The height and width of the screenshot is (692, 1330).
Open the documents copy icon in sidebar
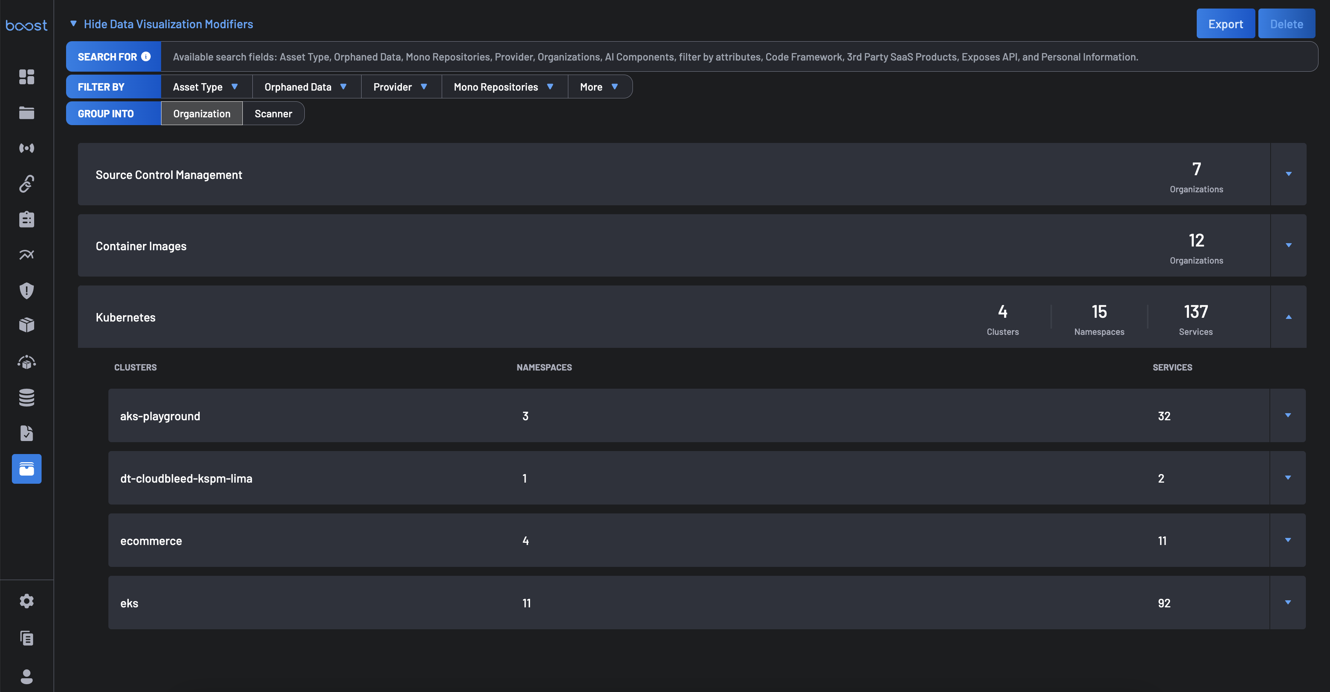click(26, 638)
